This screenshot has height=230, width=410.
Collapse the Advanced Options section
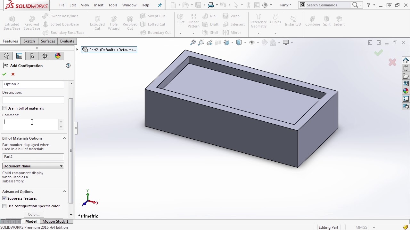click(x=65, y=192)
